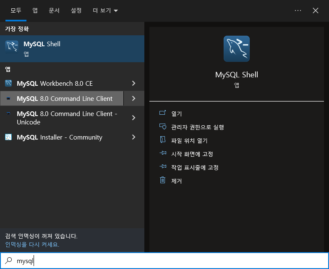Click the 인덱싱을 다시 켜세요 link

(x=32, y=244)
